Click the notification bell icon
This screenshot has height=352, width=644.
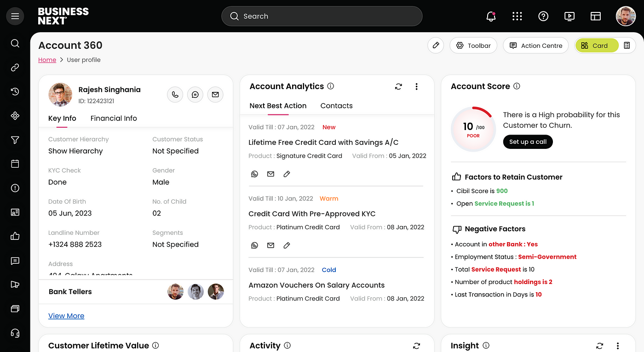(x=491, y=17)
